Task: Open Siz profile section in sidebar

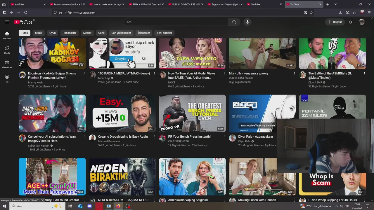Action: click(x=7, y=78)
